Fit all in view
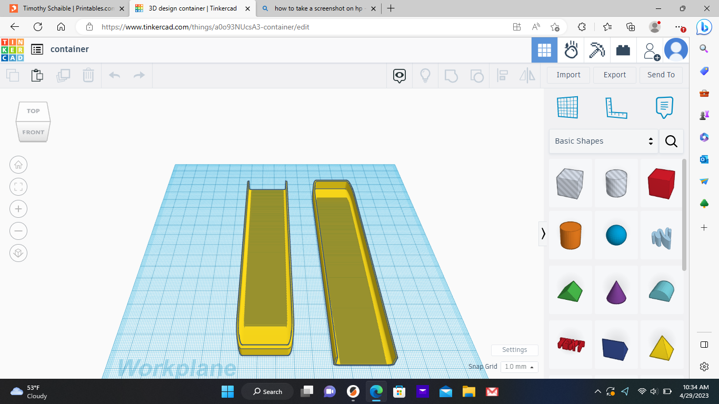 pyautogui.click(x=18, y=187)
